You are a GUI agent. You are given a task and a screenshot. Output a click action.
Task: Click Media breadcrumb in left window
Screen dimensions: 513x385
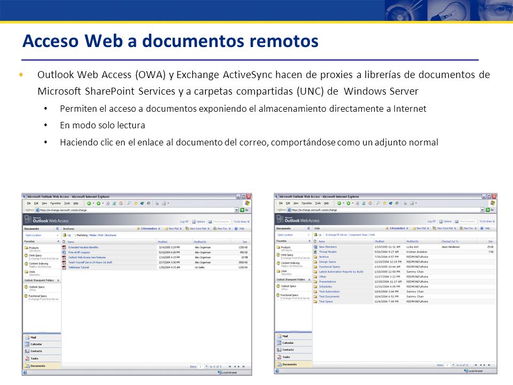[93, 235]
